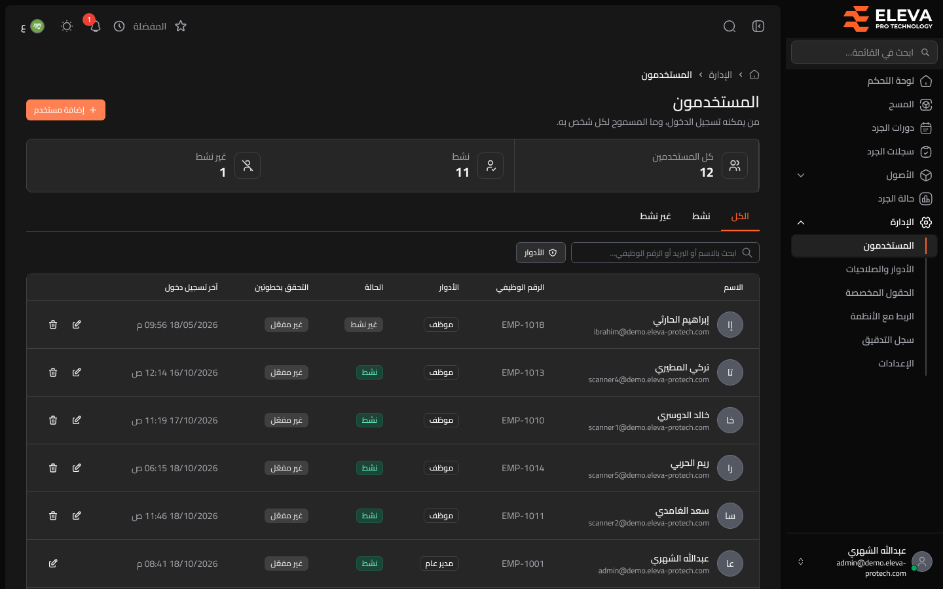943x589 pixels.
Task: Delete user ريم الحربي
Action: 53,468
